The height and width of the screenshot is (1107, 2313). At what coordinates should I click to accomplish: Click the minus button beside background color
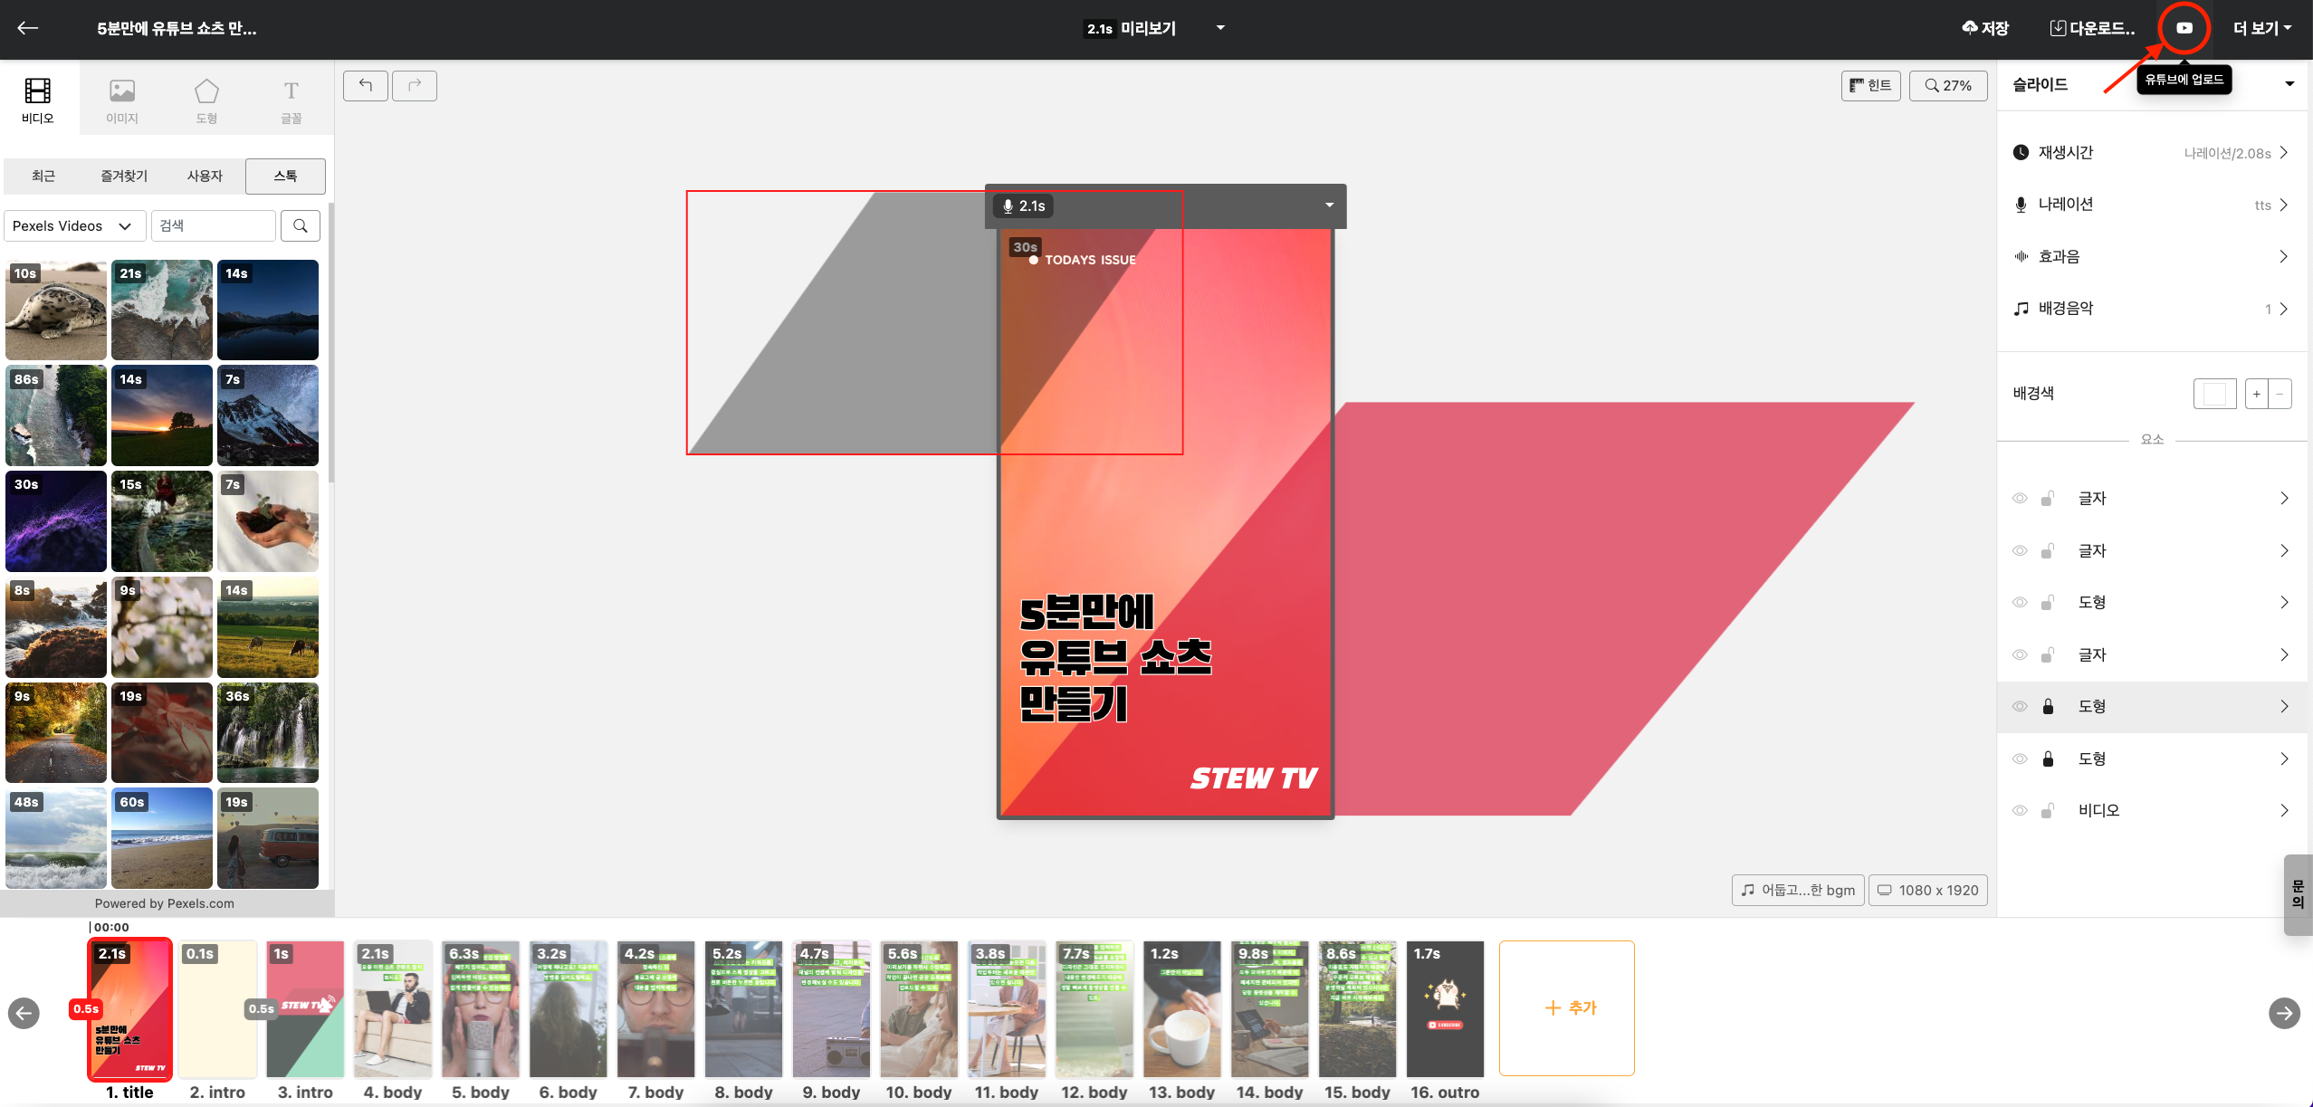pos(2280,394)
